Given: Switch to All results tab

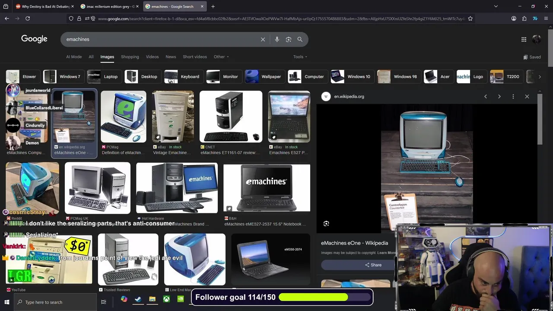Looking at the screenshot, I should click(91, 57).
